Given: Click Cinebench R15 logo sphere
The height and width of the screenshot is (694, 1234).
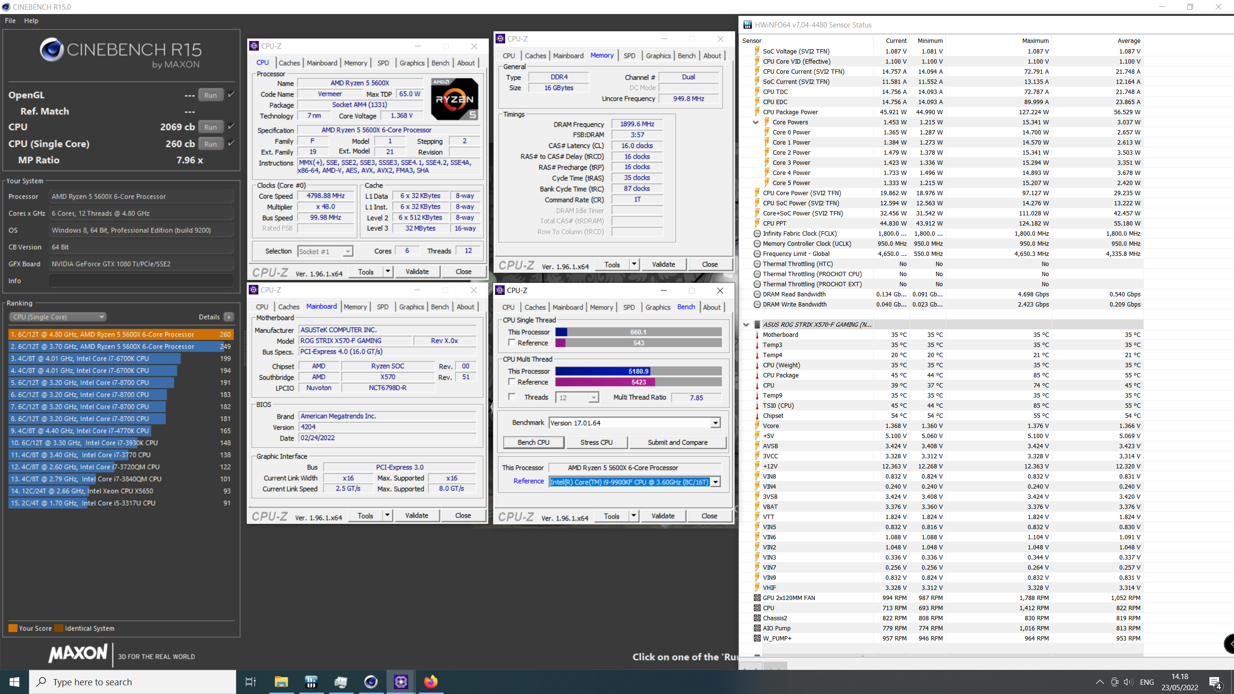Looking at the screenshot, I should tap(52, 49).
